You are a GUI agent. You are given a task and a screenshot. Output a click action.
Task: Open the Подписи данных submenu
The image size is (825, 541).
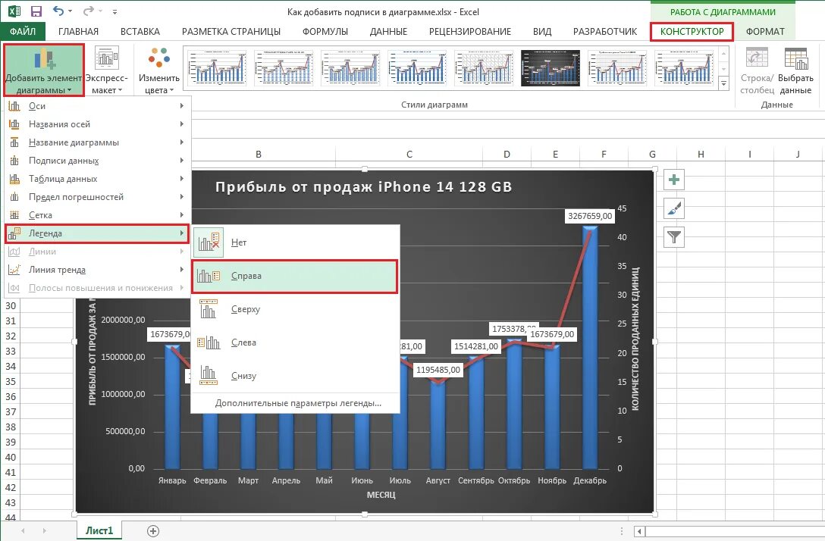[97, 161]
